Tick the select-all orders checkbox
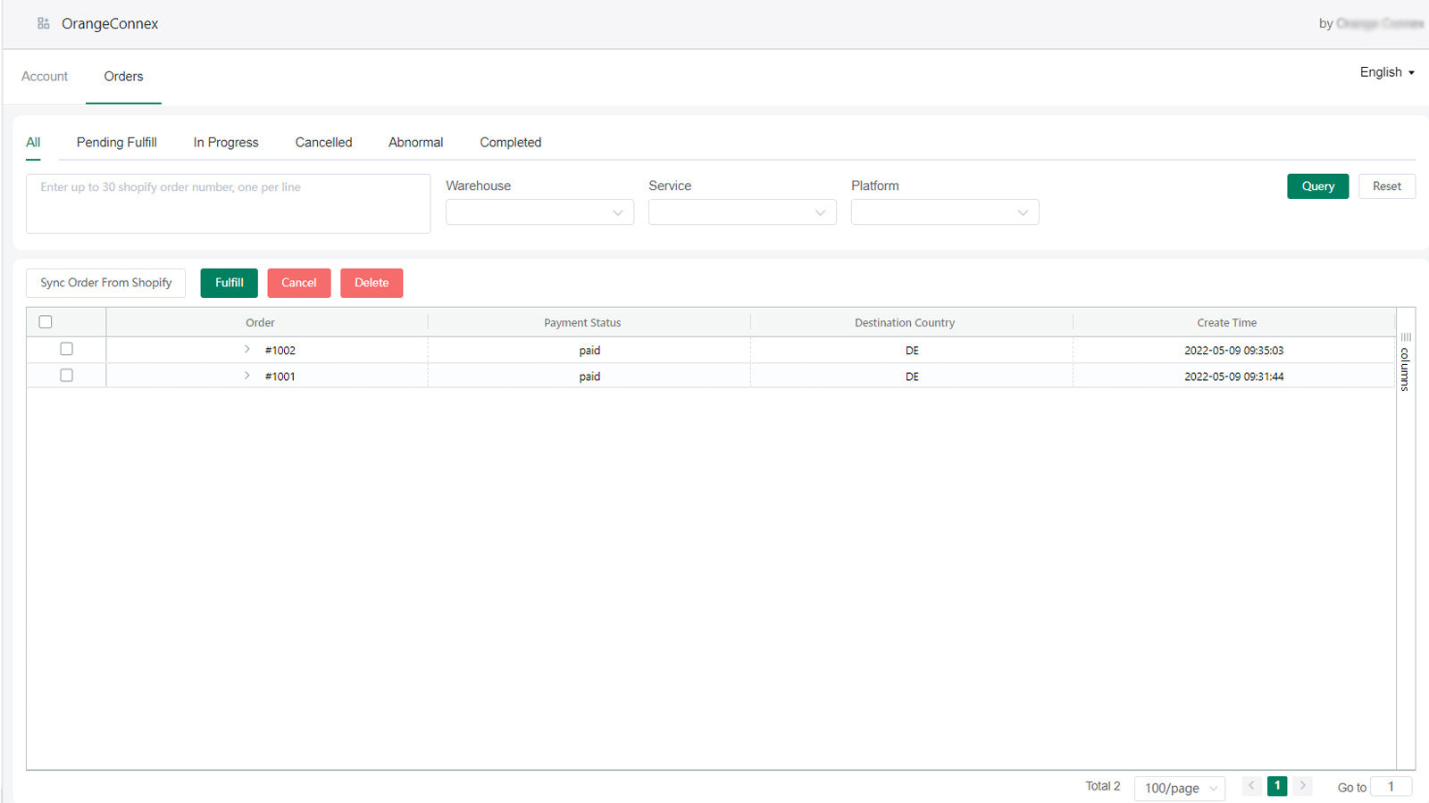The width and height of the screenshot is (1429, 803). tap(46, 322)
